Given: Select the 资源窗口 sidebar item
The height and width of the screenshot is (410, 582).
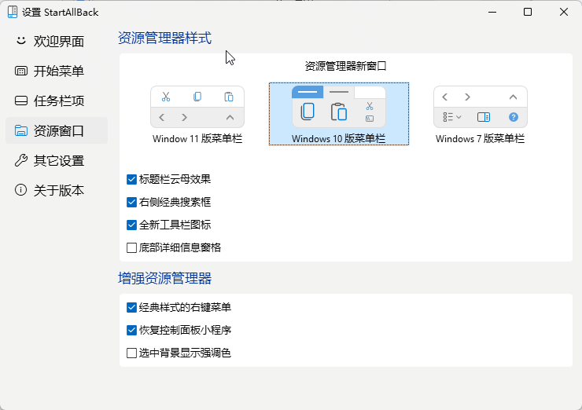Looking at the screenshot, I should click(57, 130).
